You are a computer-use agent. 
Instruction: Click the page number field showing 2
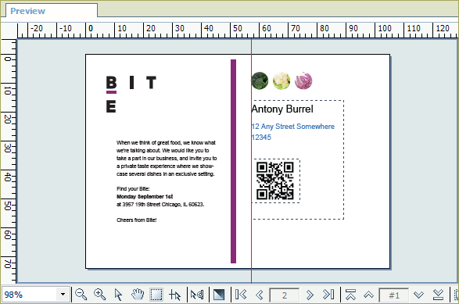[x=285, y=295]
